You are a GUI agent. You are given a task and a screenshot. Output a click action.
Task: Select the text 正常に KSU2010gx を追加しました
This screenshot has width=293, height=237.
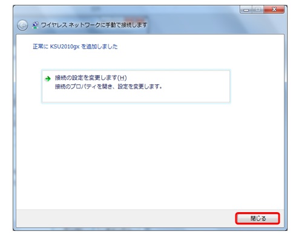pos(75,47)
